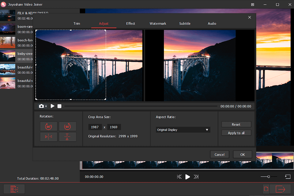Expand the camera snapshot format dropdown arrow
The height and width of the screenshot is (196, 294).
pos(46,106)
